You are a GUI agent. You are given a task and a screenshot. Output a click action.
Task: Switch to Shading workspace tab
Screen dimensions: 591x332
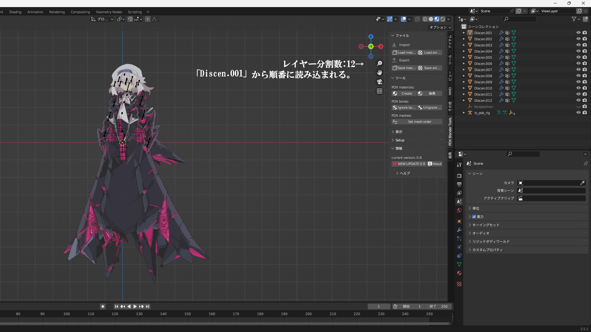pos(15,12)
